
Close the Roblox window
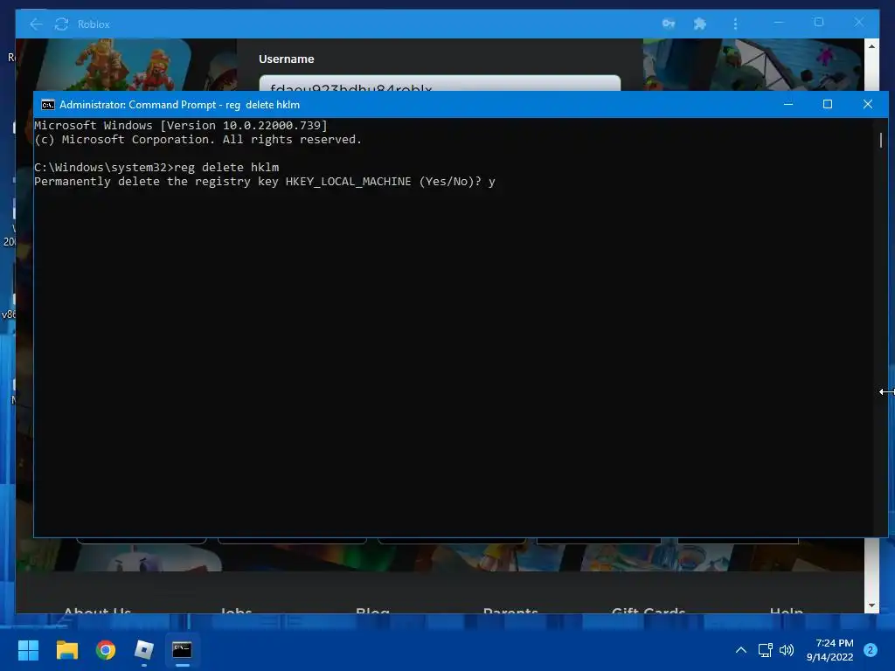click(x=859, y=22)
